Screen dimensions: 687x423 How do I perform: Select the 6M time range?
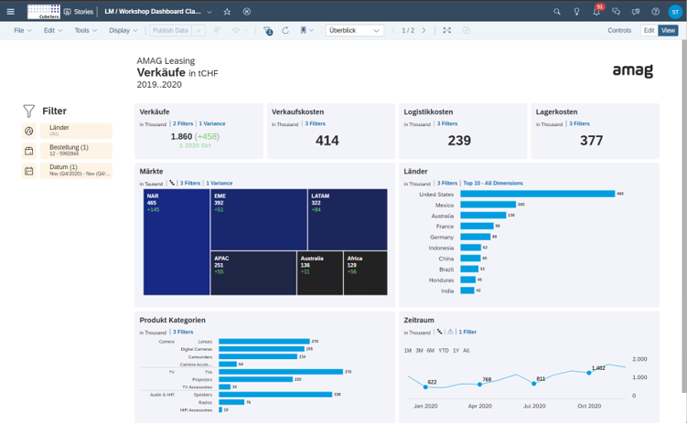coord(431,351)
